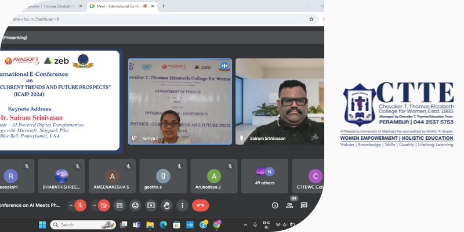Open Microsoft Edge from taskbar
The width and height of the screenshot is (464, 232).
pyautogui.click(x=164, y=225)
